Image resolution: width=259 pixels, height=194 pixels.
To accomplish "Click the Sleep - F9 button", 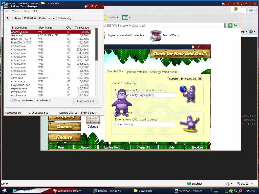I will coord(144,147).
